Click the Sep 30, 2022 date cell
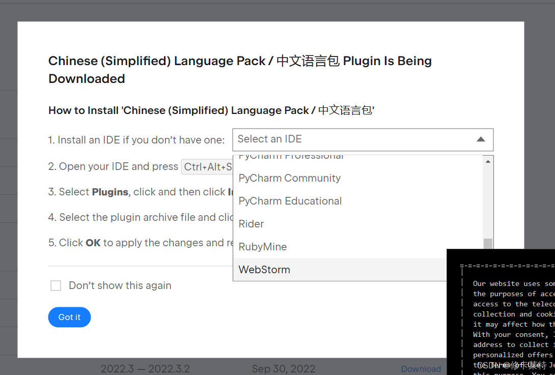This screenshot has width=555, height=375. coord(284,369)
